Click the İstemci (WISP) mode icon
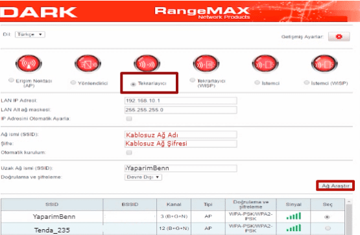The height and width of the screenshot is (235, 360). (324, 64)
